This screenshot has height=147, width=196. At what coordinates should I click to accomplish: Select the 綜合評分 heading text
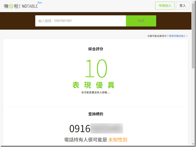[96, 49]
